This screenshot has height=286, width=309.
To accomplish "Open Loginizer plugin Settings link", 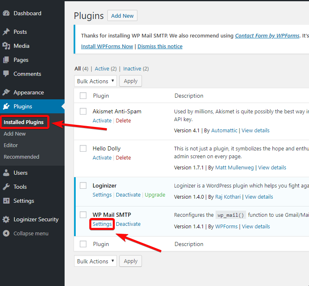I will click(102, 195).
